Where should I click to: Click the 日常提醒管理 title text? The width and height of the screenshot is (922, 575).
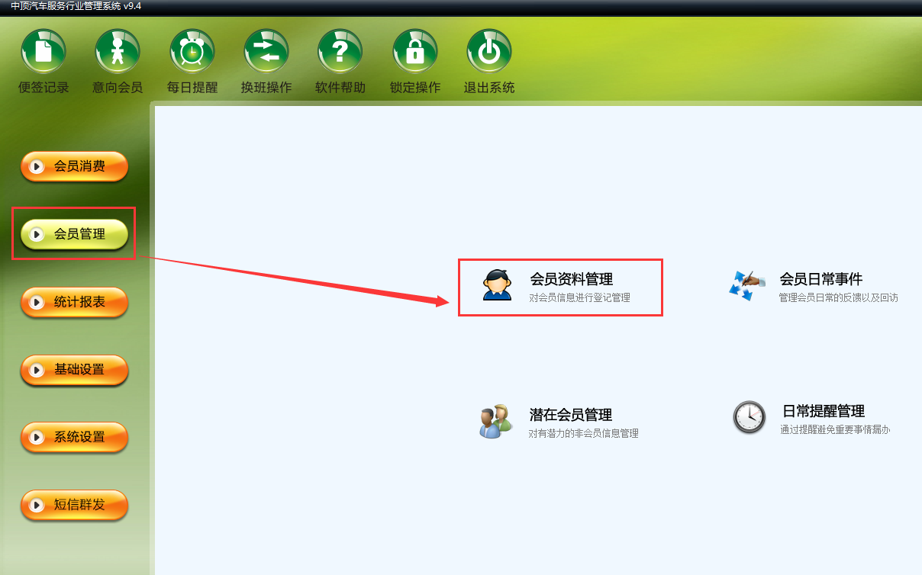point(824,411)
